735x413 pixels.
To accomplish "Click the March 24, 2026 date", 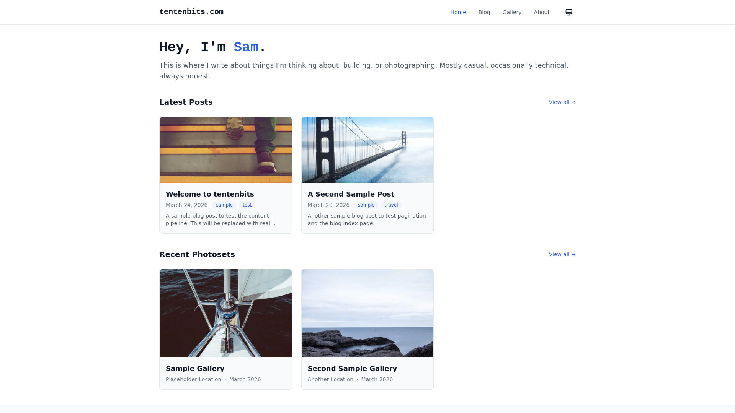I will click(x=187, y=205).
